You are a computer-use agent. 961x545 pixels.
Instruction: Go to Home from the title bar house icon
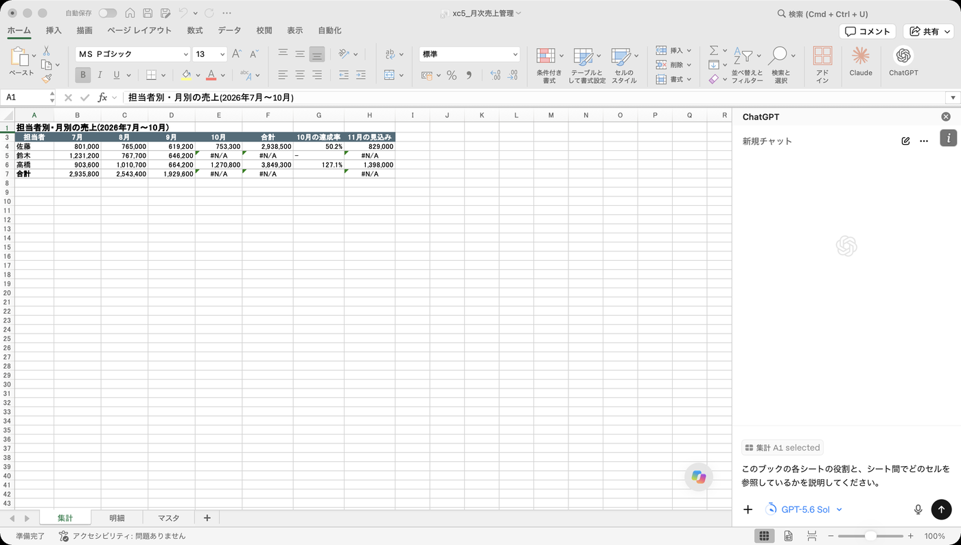[x=130, y=13]
